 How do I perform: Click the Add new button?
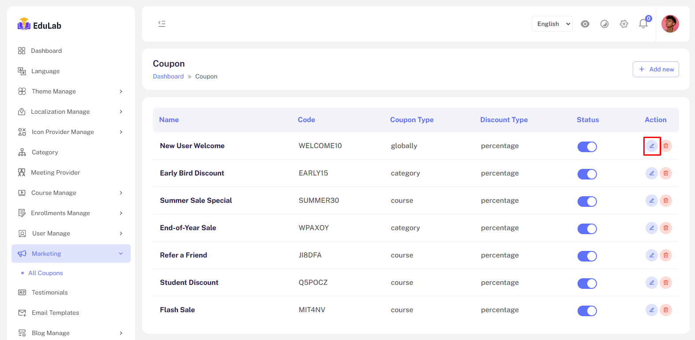coord(656,69)
